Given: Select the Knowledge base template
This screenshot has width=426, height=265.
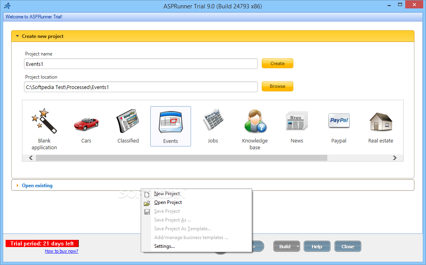Looking at the screenshot, I should click(255, 121).
